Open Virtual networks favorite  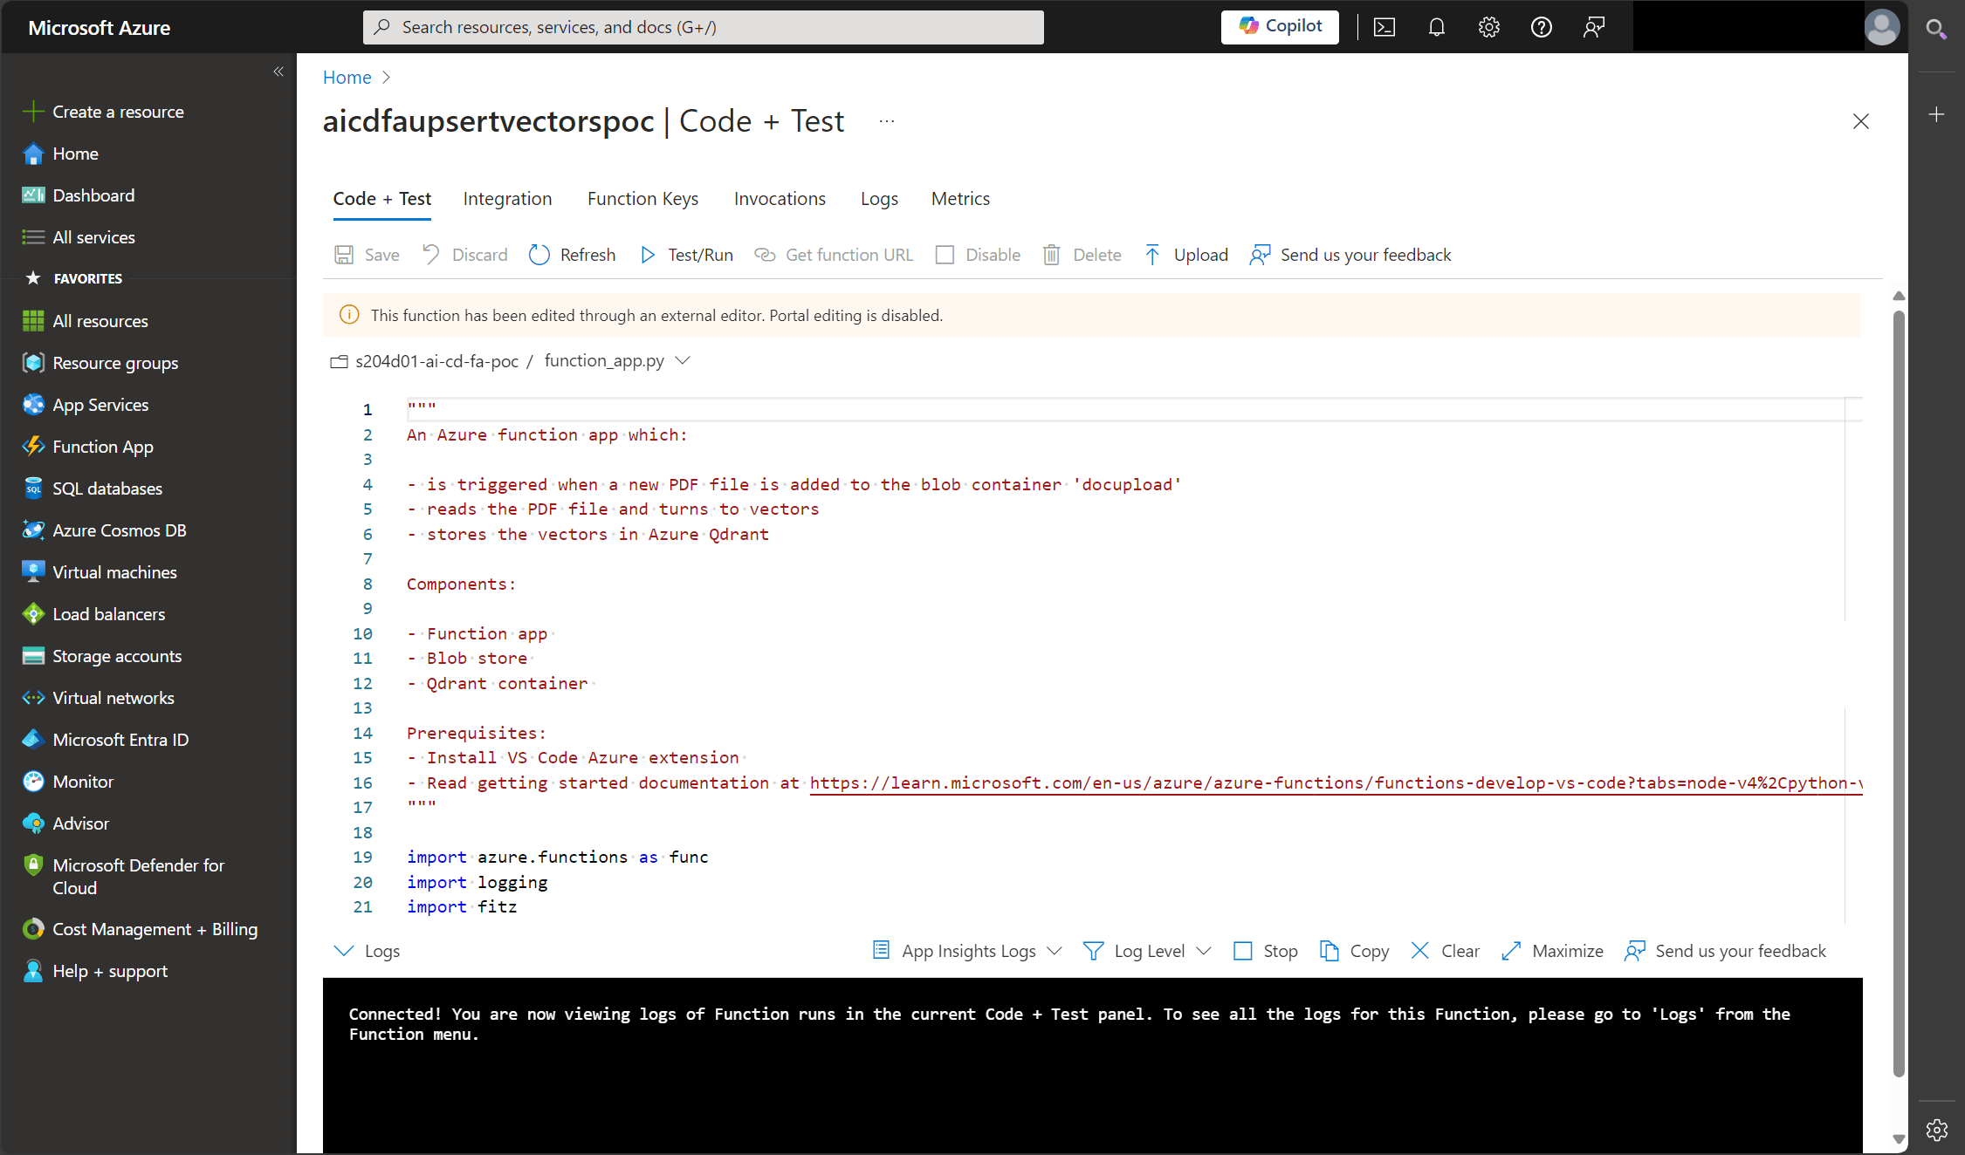(x=113, y=698)
